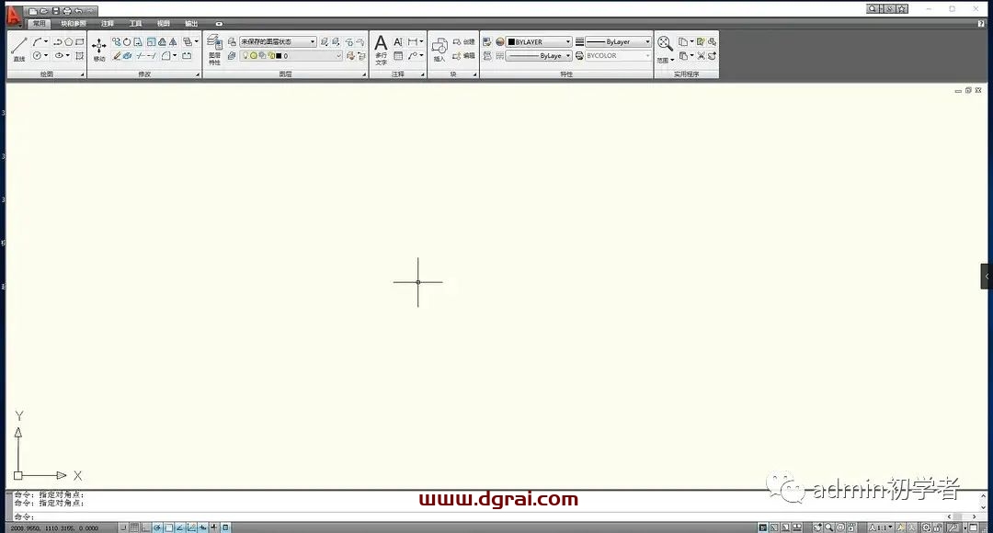The image size is (993, 533).
Task: Switch to the 注释 ribbon tab
Action: [108, 23]
